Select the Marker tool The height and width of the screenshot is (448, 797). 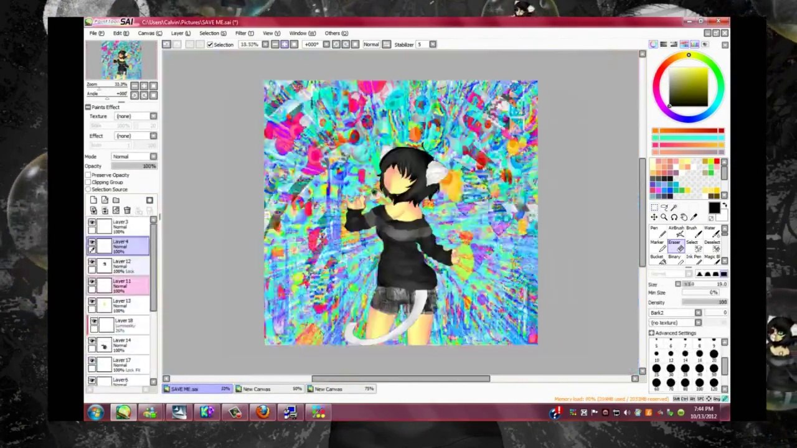(x=657, y=245)
